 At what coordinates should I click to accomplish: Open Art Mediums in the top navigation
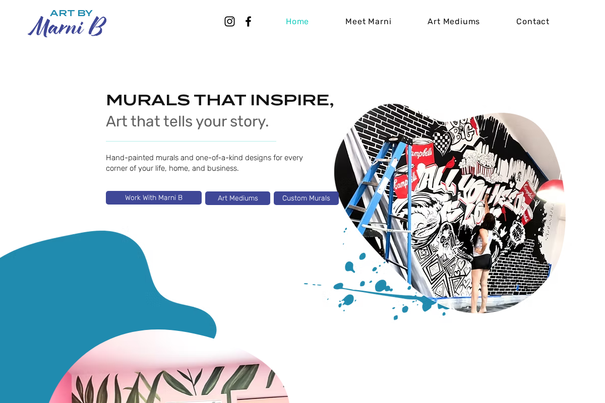click(x=453, y=21)
